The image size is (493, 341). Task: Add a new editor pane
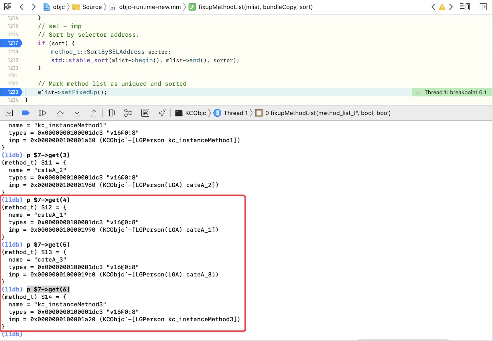tap(483, 7)
